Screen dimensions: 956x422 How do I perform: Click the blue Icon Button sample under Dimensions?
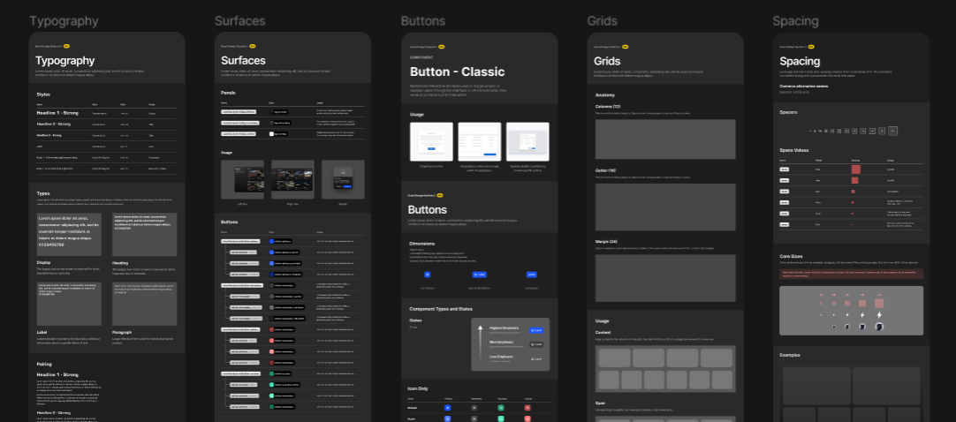click(x=427, y=275)
